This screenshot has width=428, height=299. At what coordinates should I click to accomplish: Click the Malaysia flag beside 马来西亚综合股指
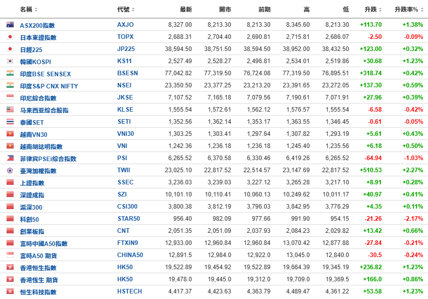pos(10,110)
